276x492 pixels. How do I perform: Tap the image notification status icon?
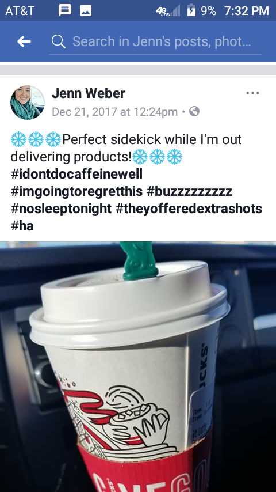[x=86, y=11]
